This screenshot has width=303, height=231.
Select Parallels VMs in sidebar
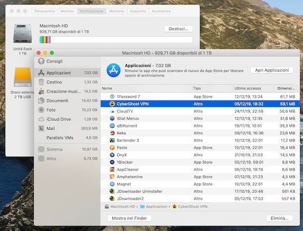tap(67, 138)
